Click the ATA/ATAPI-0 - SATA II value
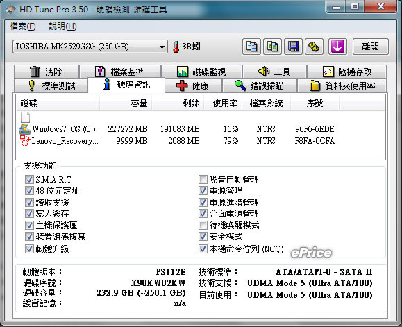 click(324, 271)
